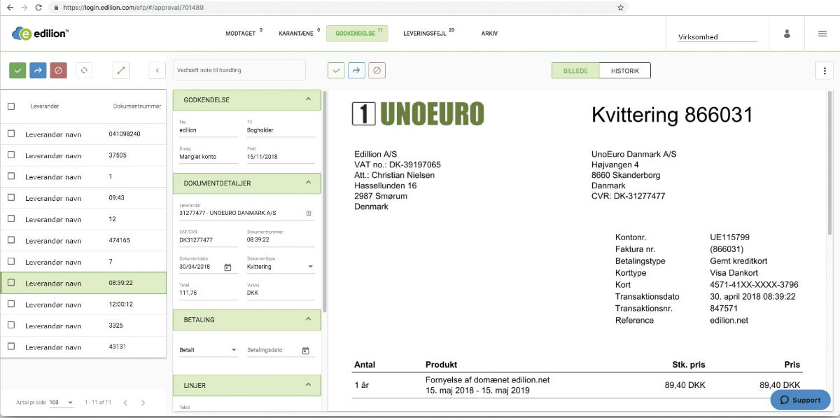Viewport: 840px width, 418px height.
Task: Click the refresh icon in toolbar
Action: pyautogui.click(x=84, y=70)
